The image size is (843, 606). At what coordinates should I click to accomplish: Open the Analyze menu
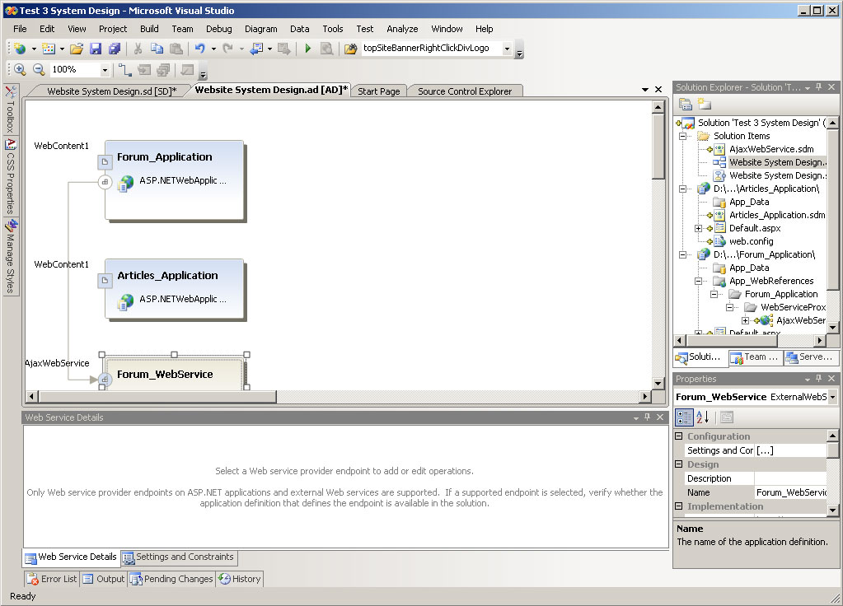pyautogui.click(x=402, y=29)
